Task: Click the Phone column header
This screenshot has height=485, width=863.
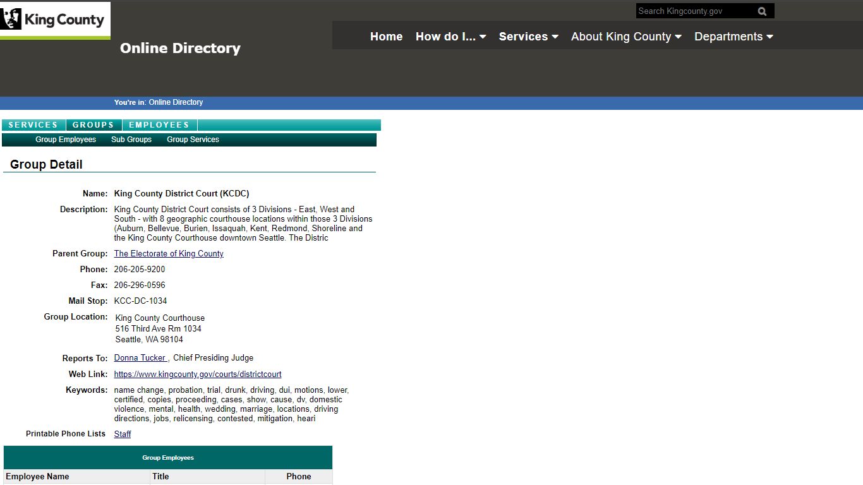Action: [x=299, y=477]
